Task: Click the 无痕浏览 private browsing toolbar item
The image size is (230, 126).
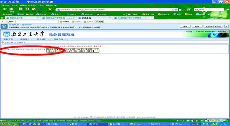Action: click(164, 14)
